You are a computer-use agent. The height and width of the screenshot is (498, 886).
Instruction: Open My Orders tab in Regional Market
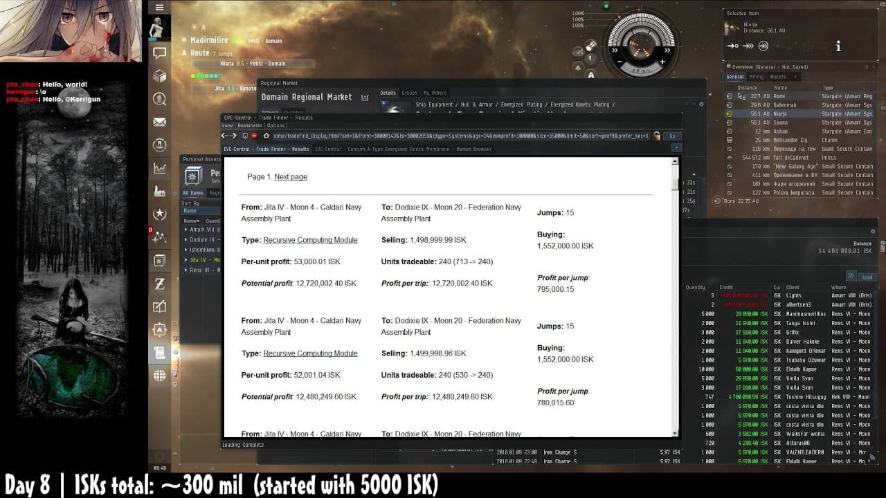pyautogui.click(x=435, y=93)
